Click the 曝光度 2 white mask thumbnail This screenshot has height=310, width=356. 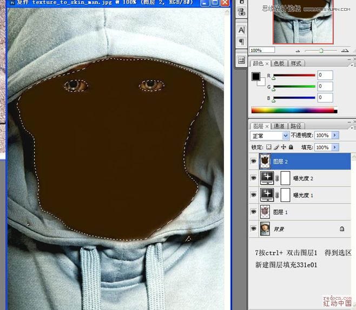[285, 178]
